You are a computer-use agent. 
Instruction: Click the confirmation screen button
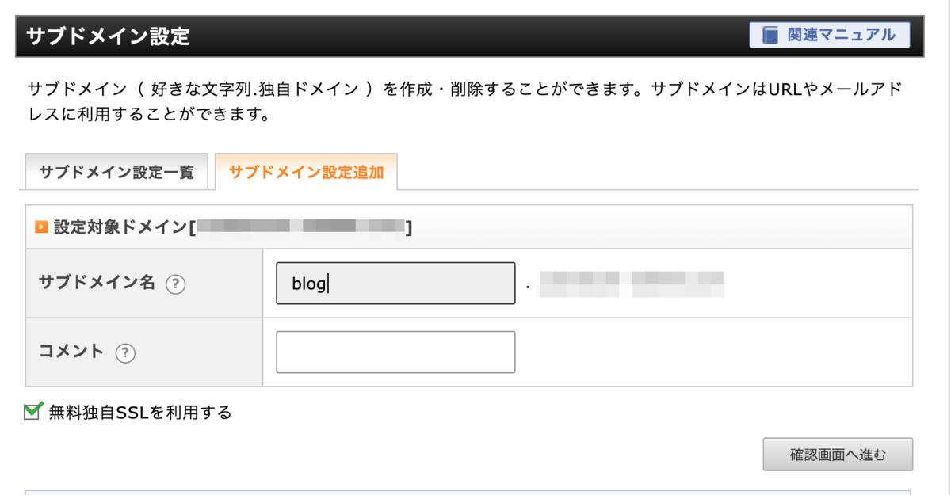(x=837, y=454)
